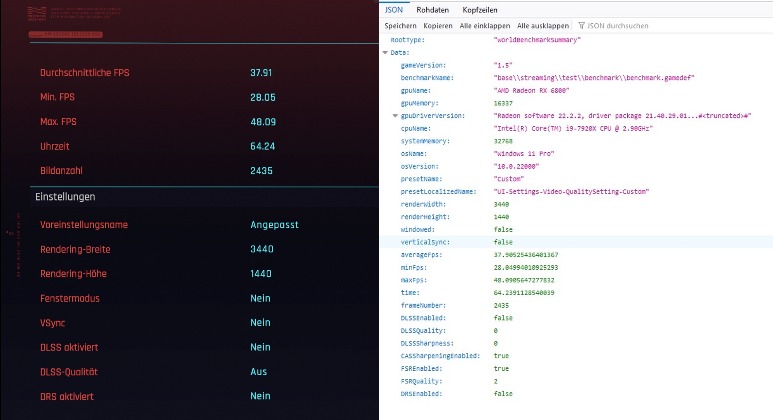Collapse all nodes with Alle einklappen

[484, 26]
